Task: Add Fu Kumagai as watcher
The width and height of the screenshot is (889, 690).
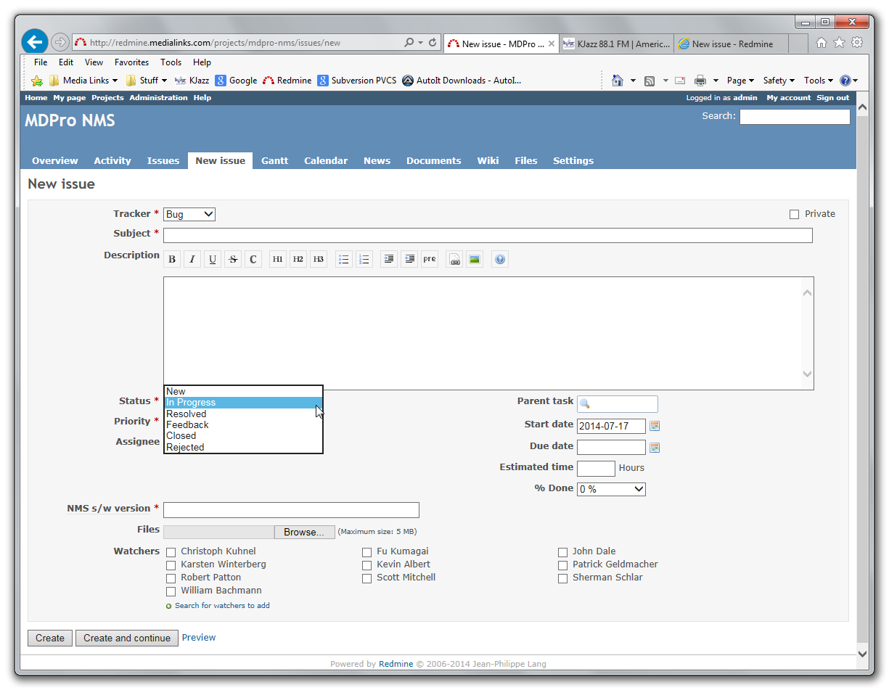Action: point(367,552)
